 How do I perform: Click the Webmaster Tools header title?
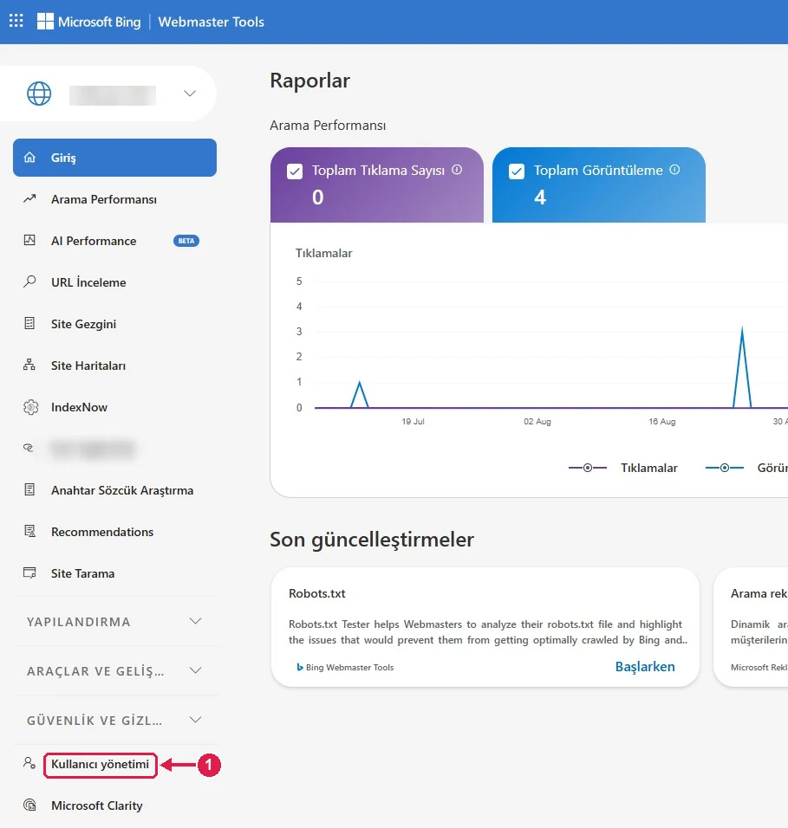pyautogui.click(x=211, y=22)
